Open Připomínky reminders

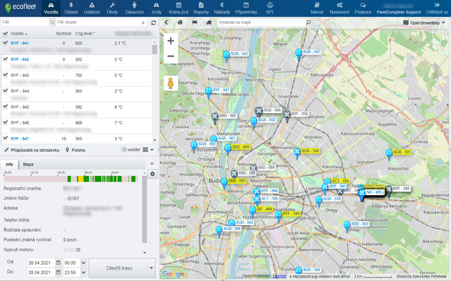coord(246,8)
